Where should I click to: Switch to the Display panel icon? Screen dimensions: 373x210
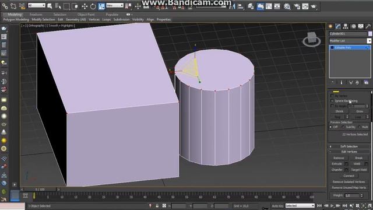(361, 26)
